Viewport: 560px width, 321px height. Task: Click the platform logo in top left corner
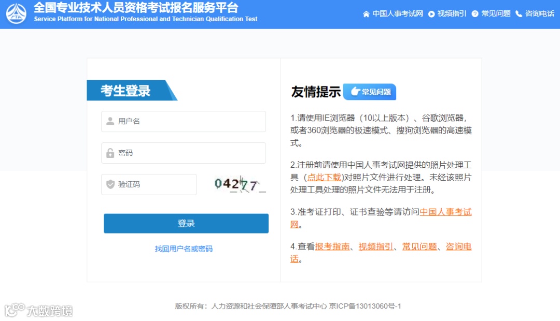[x=17, y=14]
